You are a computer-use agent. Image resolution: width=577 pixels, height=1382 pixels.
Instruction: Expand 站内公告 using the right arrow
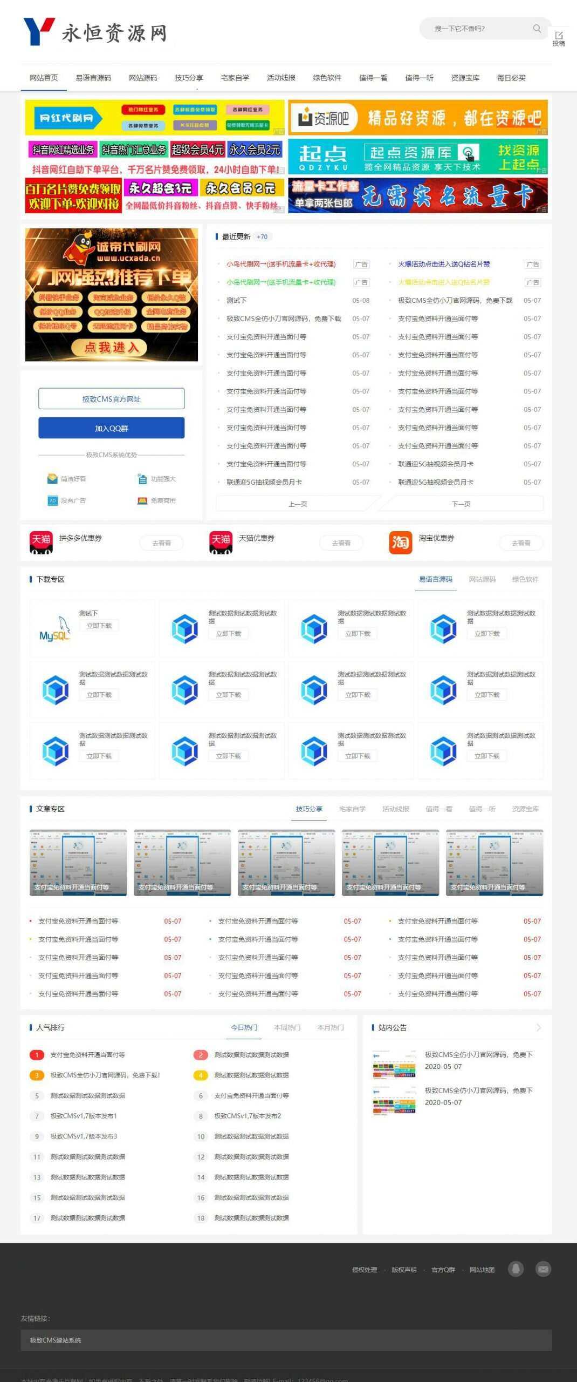[x=538, y=1027]
